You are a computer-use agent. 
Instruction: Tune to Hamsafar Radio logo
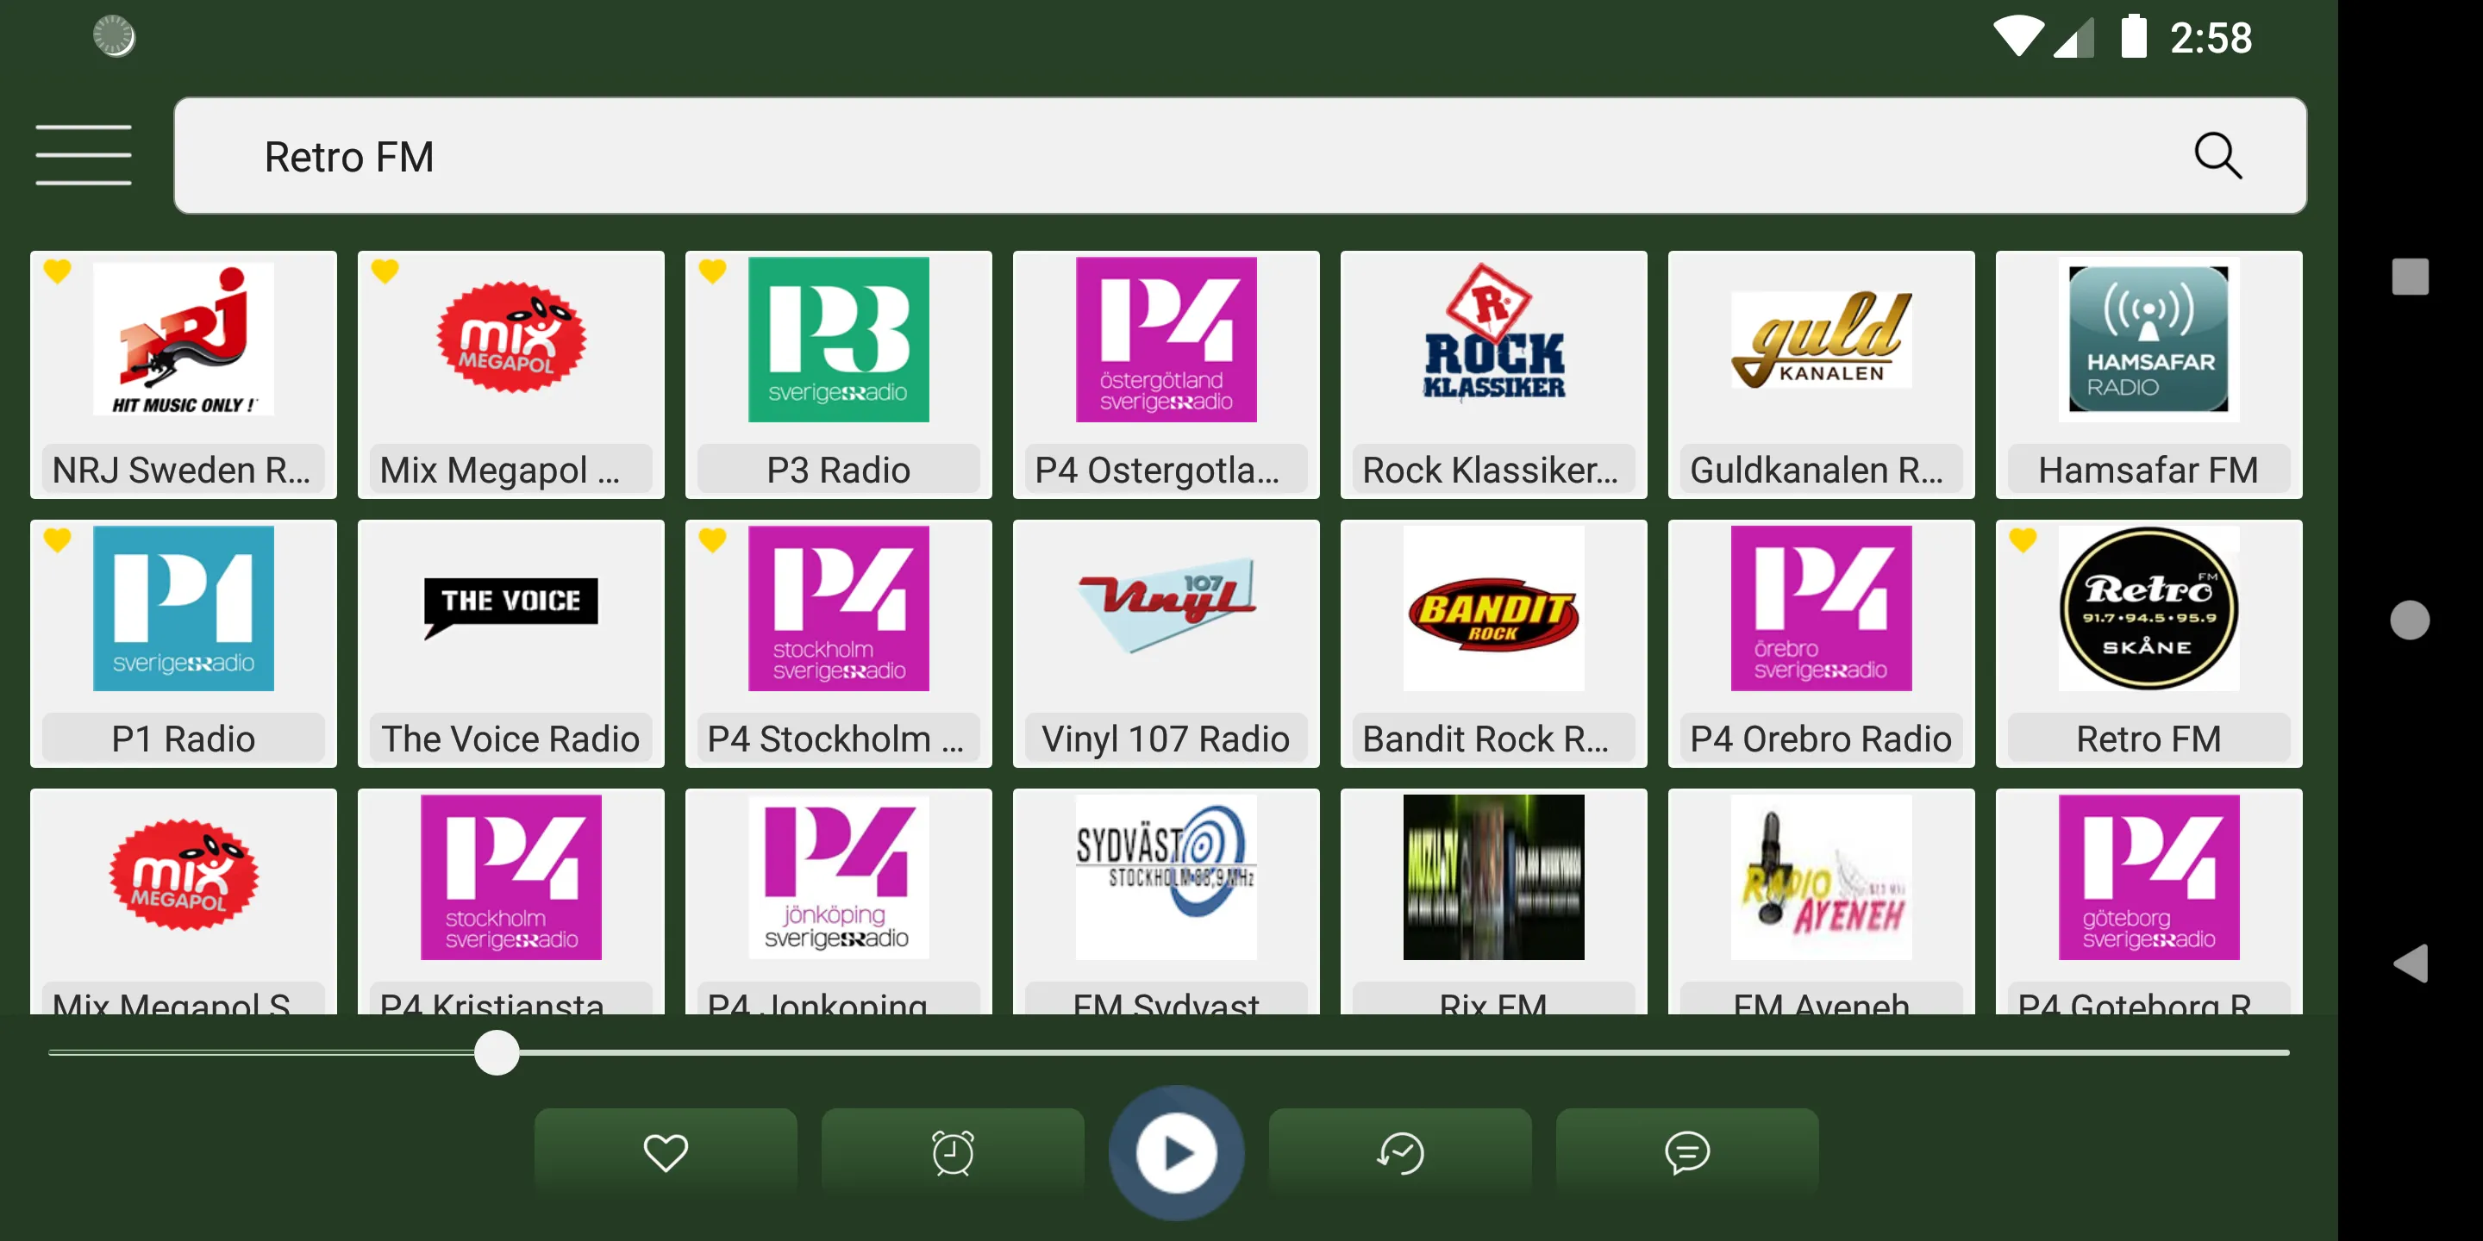coord(2148,340)
